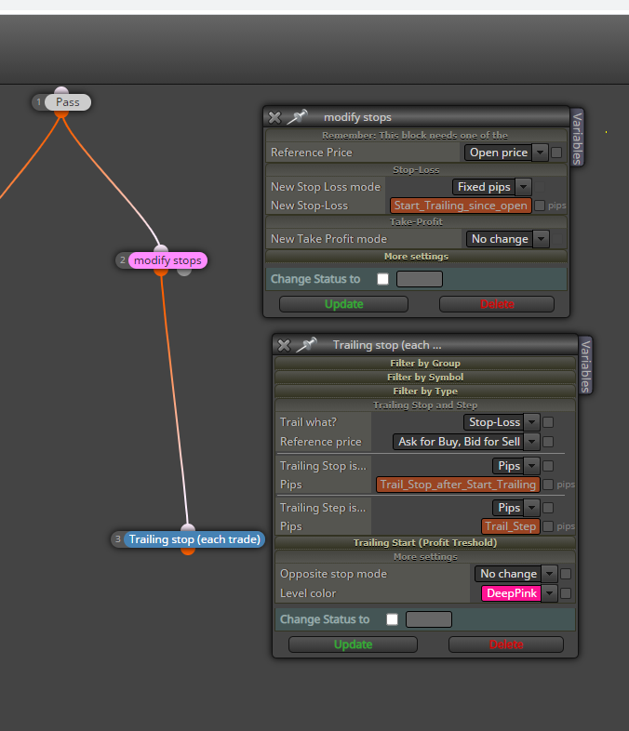Tick the Change Status to checkbox in modify stops
Image resolution: width=629 pixels, height=731 pixels.
coord(382,279)
